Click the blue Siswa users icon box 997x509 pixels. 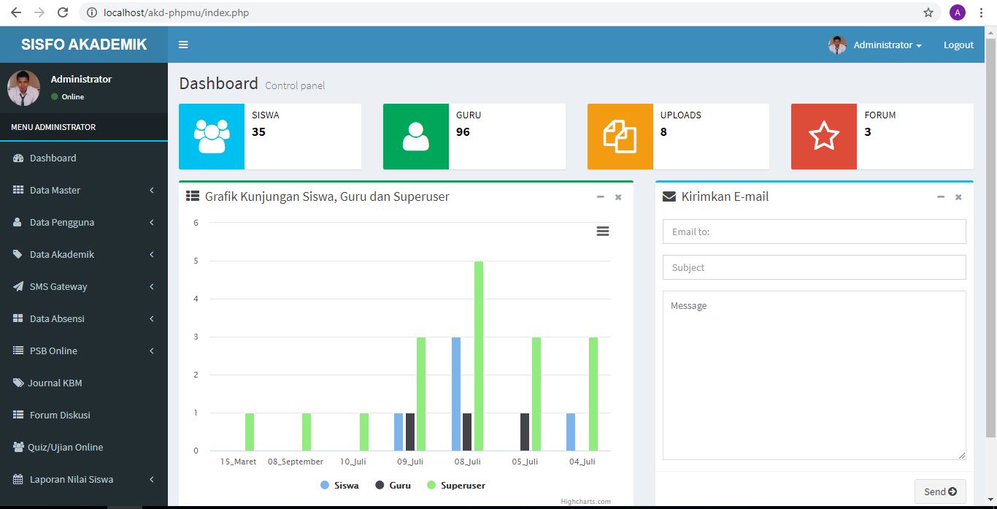[212, 137]
